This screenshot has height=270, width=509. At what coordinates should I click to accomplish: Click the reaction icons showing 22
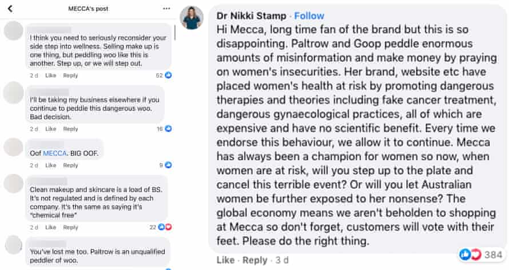click(x=165, y=227)
